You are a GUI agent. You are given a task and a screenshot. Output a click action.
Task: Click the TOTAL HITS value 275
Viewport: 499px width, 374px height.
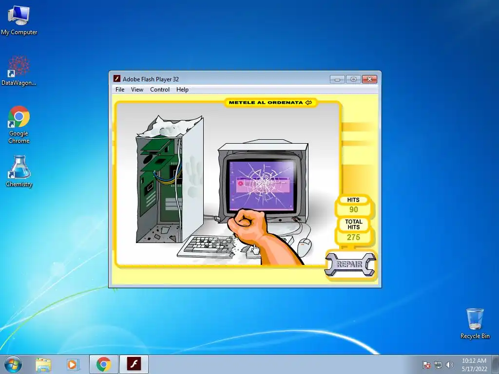[354, 237]
